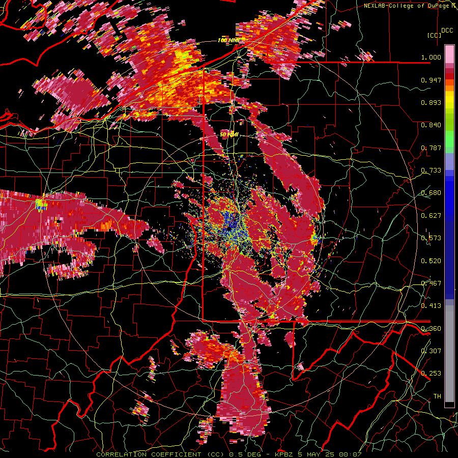This screenshot has width=458, height=458.
Task: Click the 0.733 value on the color scale
Action: coord(431,170)
